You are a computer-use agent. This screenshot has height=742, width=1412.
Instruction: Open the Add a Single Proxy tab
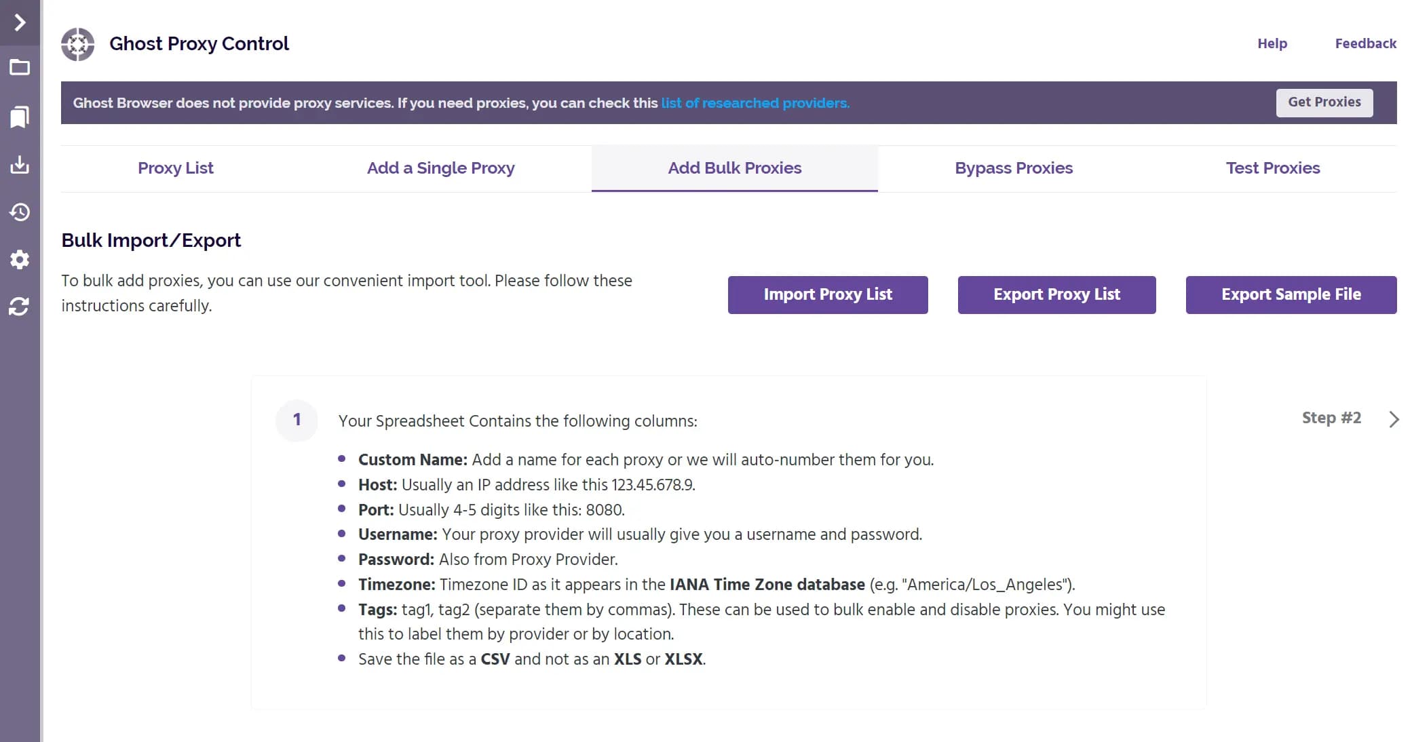click(440, 168)
